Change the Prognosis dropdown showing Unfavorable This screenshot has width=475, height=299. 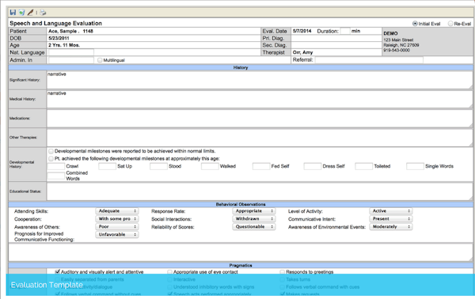(117, 235)
